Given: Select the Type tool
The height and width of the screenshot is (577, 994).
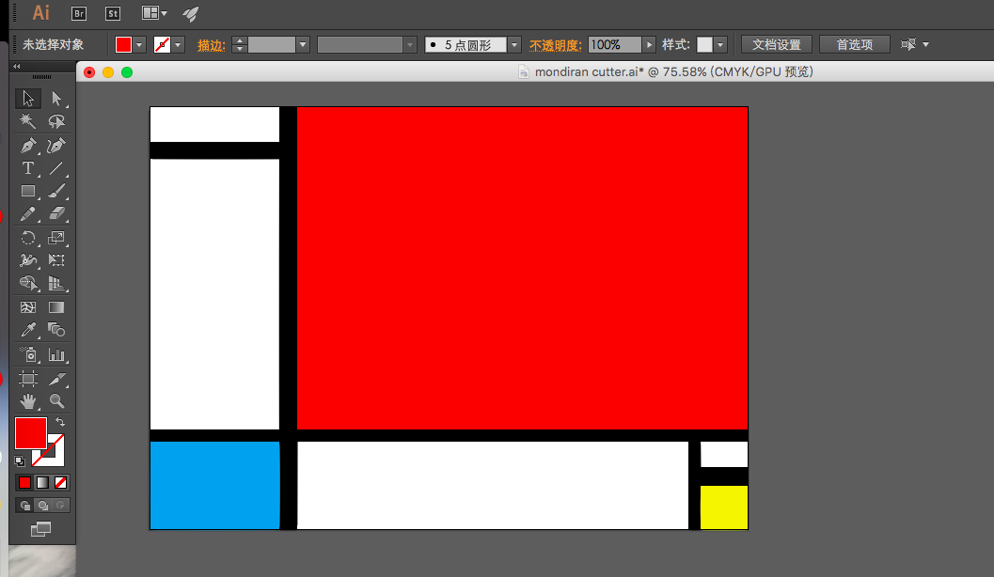Looking at the screenshot, I should [28, 168].
